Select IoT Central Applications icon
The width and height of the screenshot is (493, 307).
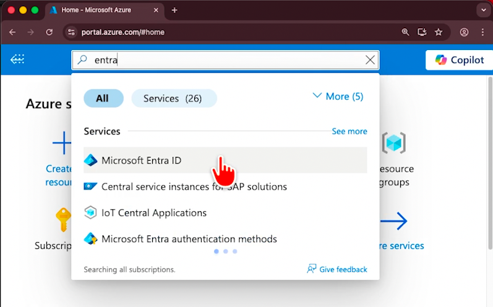(91, 213)
